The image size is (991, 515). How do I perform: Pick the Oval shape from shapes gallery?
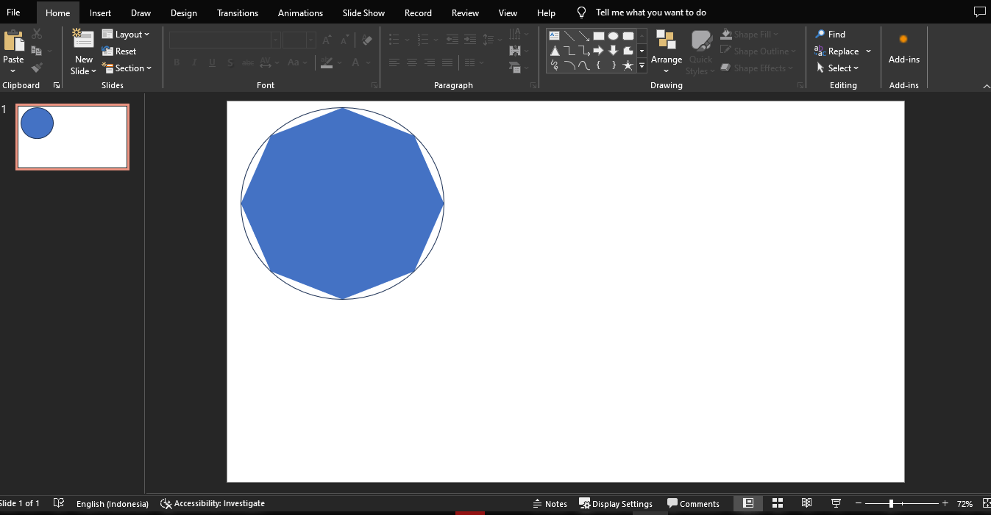pos(613,35)
